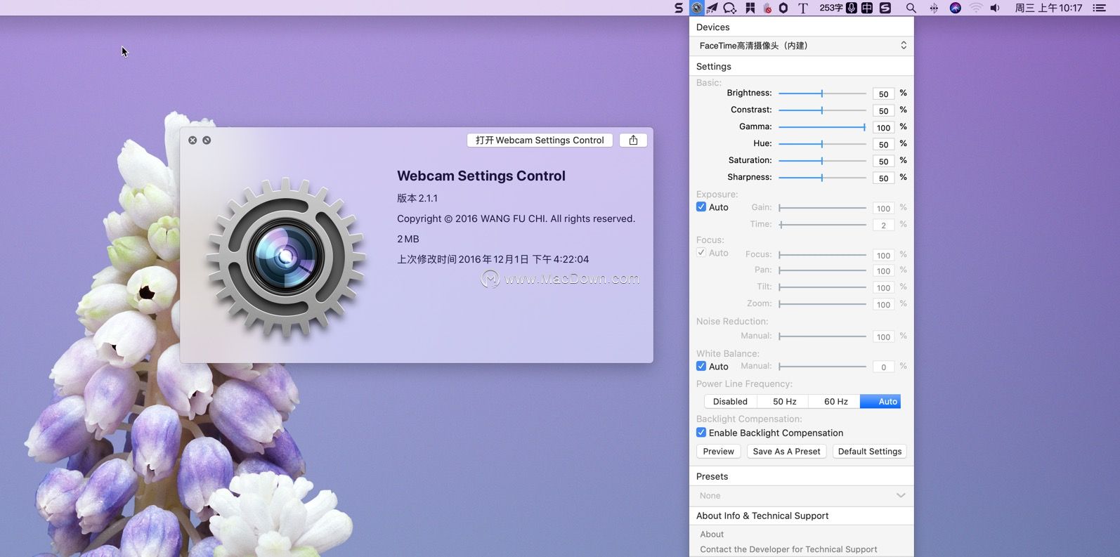Click the Exposure Time slider
This screenshot has height=557, width=1120.
click(x=822, y=225)
